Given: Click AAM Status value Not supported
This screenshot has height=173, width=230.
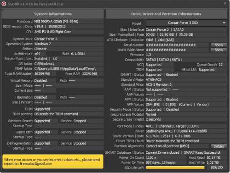Looking at the screenshot, I should (x=156, y=89).
